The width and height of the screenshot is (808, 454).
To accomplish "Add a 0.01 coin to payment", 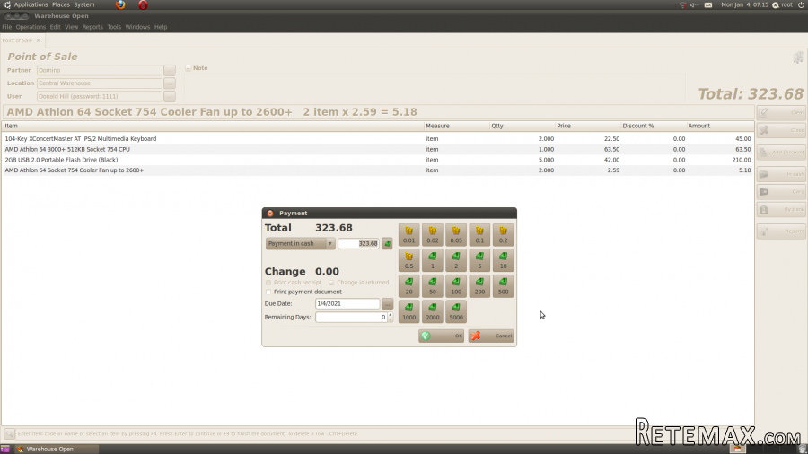I will pyautogui.click(x=408, y=235).
